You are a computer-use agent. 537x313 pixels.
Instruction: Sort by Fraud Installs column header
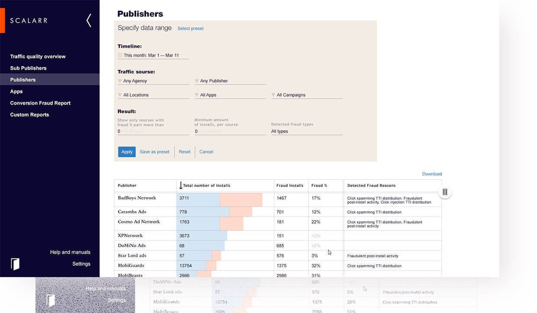pos(290,185)
